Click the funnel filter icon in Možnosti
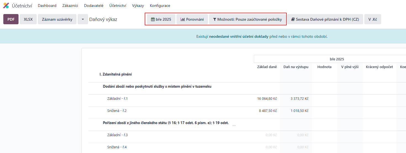The image size is (406, 153). 215,19
